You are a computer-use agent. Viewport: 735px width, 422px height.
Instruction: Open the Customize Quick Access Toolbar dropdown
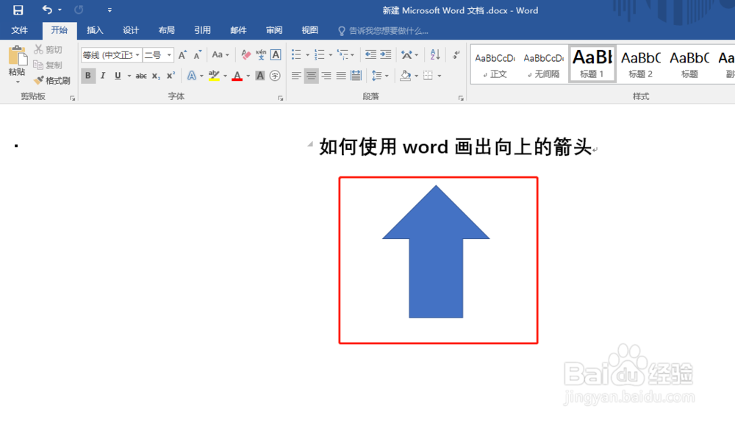click(110, 10)
